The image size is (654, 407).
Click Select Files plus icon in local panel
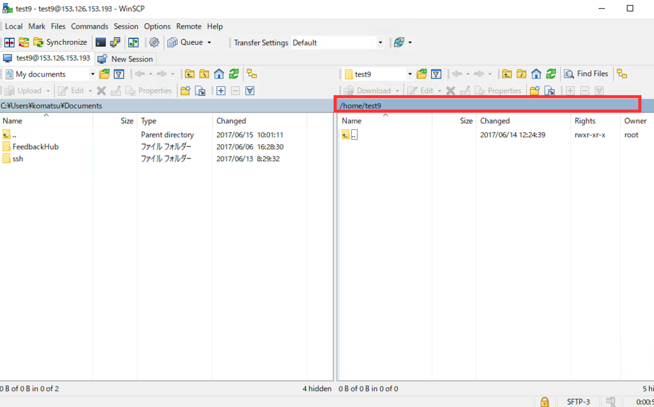(221, 91)
